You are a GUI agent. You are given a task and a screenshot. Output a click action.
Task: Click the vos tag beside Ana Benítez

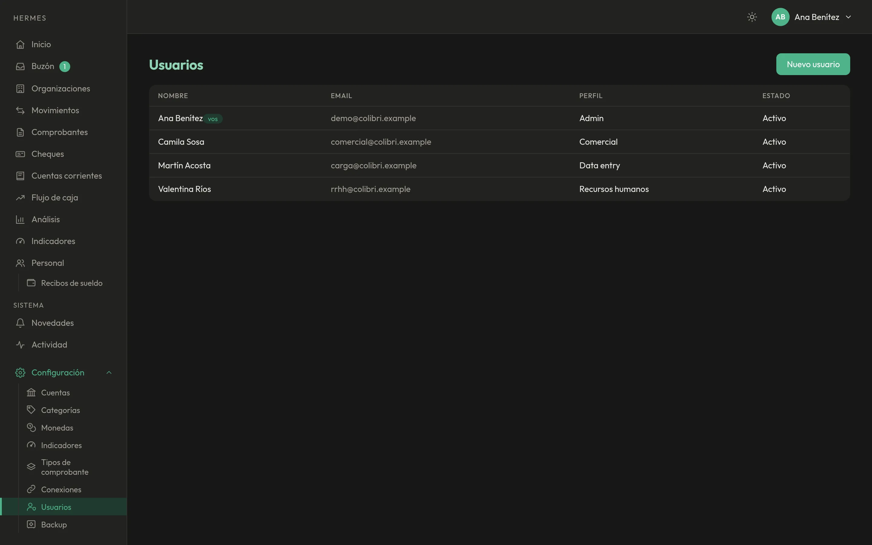(213, 119)
